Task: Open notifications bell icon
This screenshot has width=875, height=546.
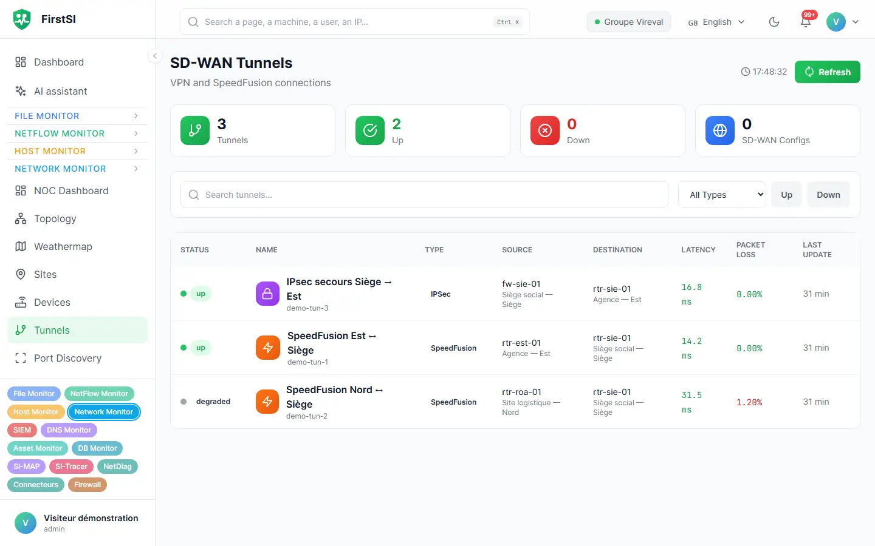Action: (806, 22)
